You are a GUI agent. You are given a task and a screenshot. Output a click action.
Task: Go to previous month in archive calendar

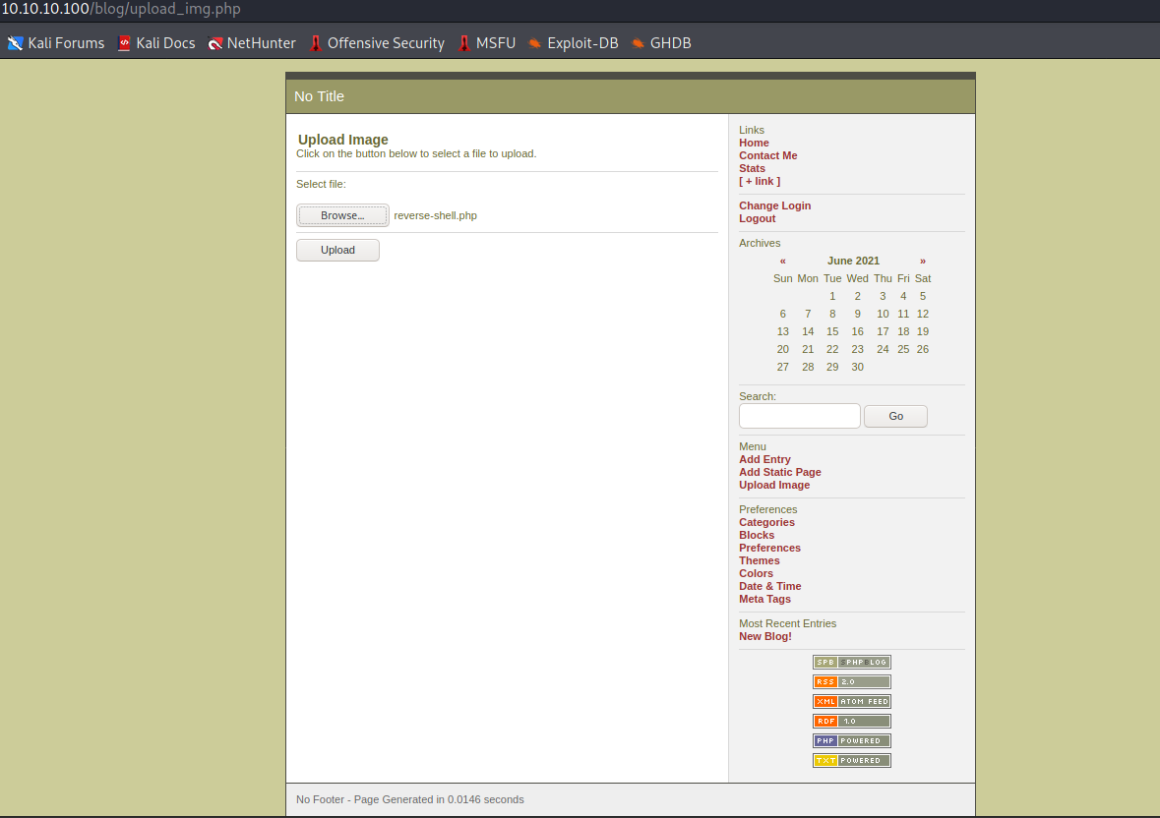(x=782, y=262)
